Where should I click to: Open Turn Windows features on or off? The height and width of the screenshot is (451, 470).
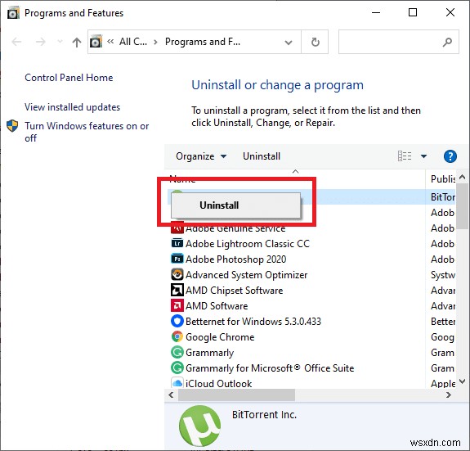click(87, 132)
